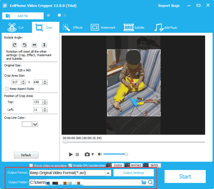Increase crop height with up arrow
Viewport: 214px width, 189px height.
45,81
